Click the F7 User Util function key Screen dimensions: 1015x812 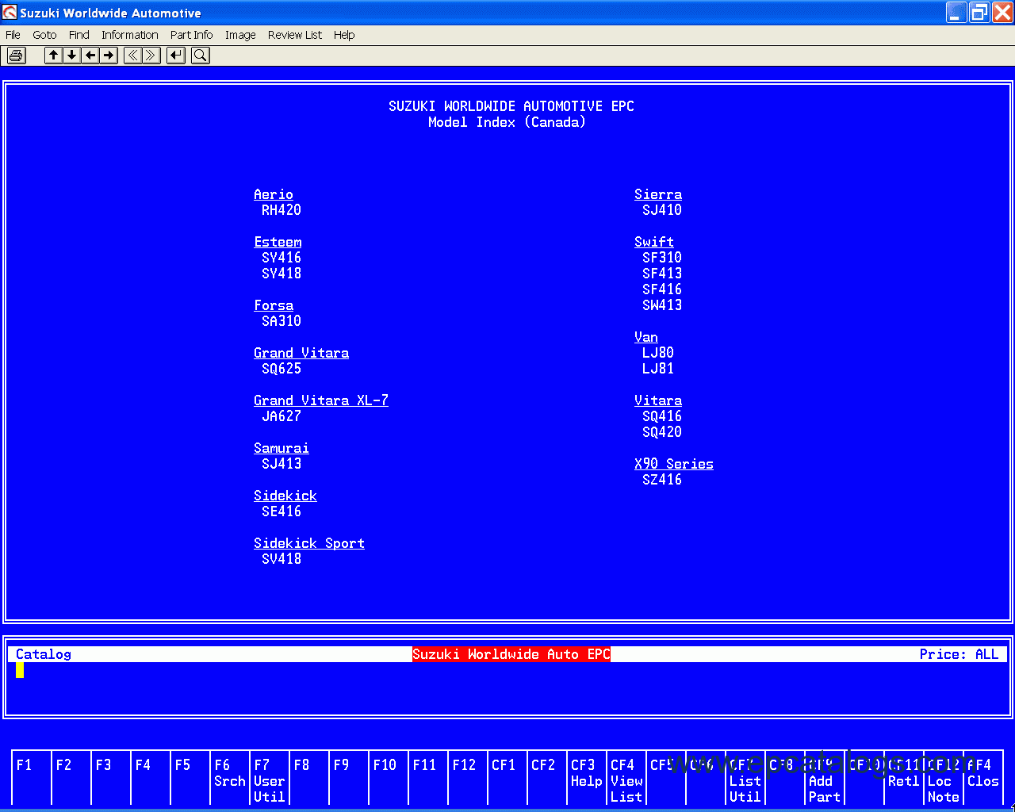[x=270, y=778]
